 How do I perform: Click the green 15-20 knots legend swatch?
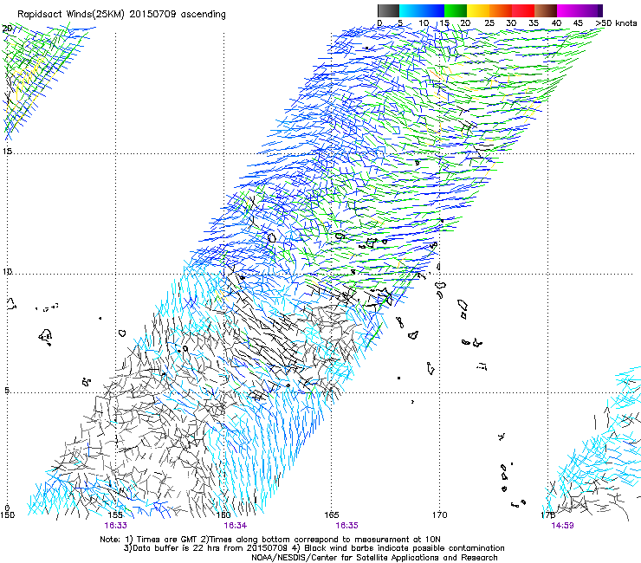pos(456,10)
